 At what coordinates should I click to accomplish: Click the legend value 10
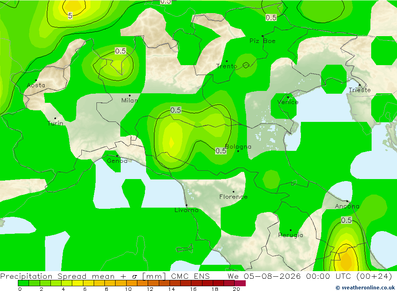(x=128, y=289)
